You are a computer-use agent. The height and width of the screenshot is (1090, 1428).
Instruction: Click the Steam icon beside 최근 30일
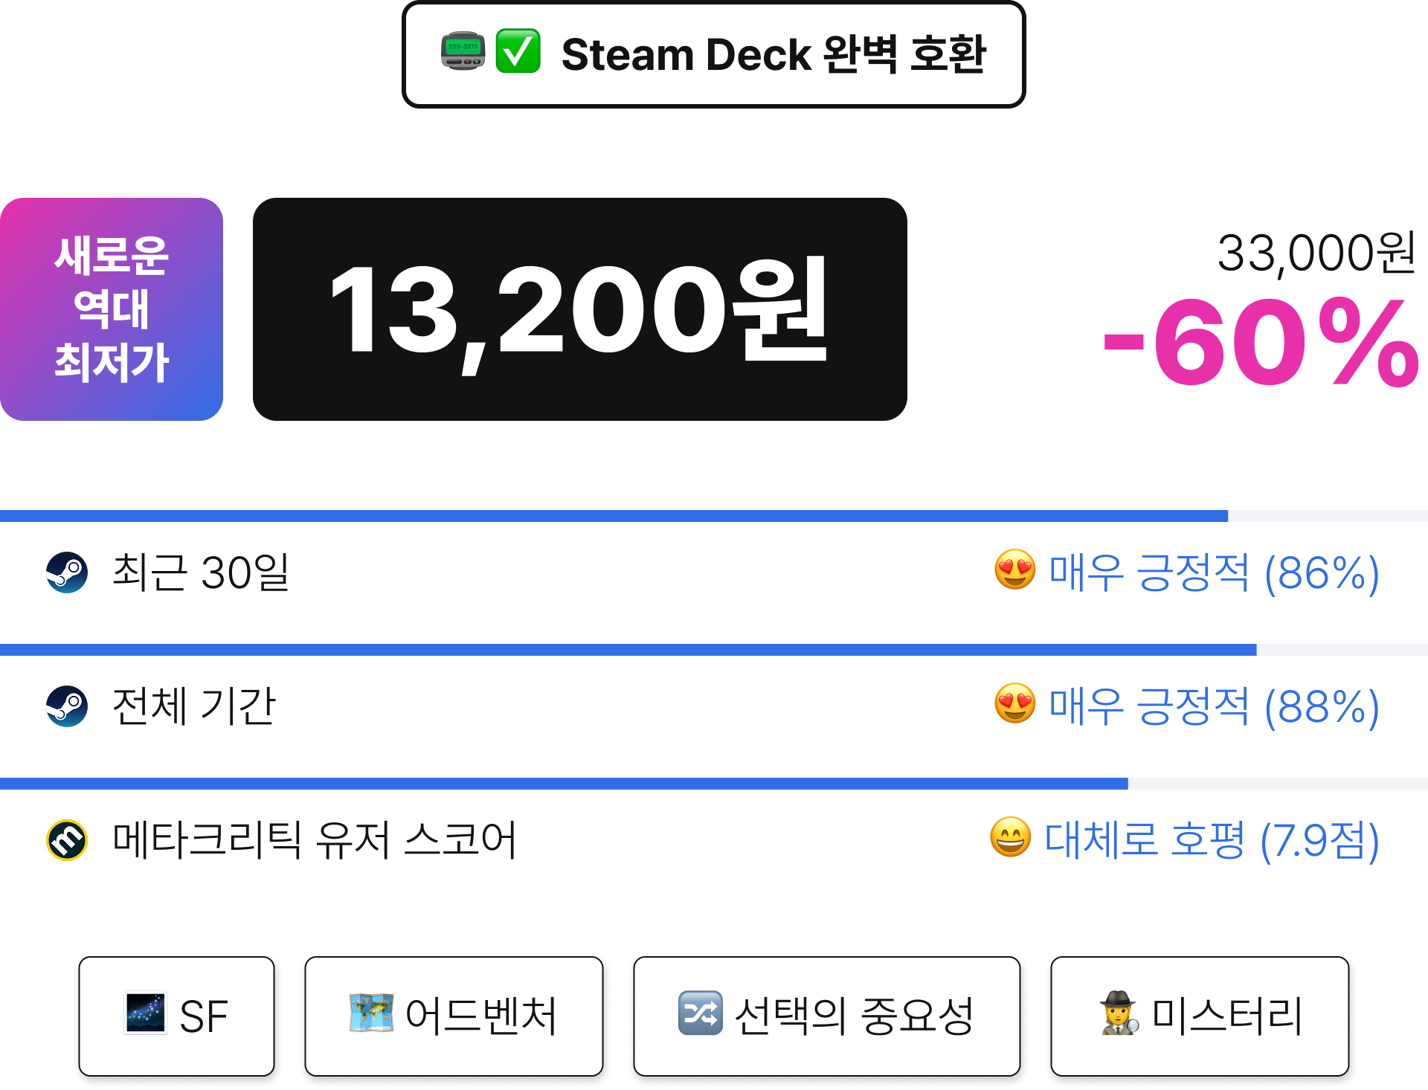(x=67, y=573)
